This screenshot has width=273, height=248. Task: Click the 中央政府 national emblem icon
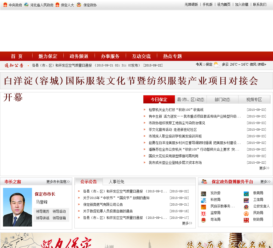pos(6,5)
